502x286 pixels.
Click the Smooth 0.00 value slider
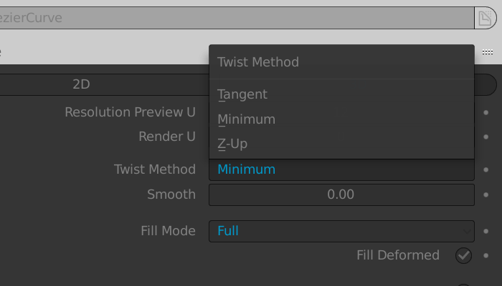[341, 194]
